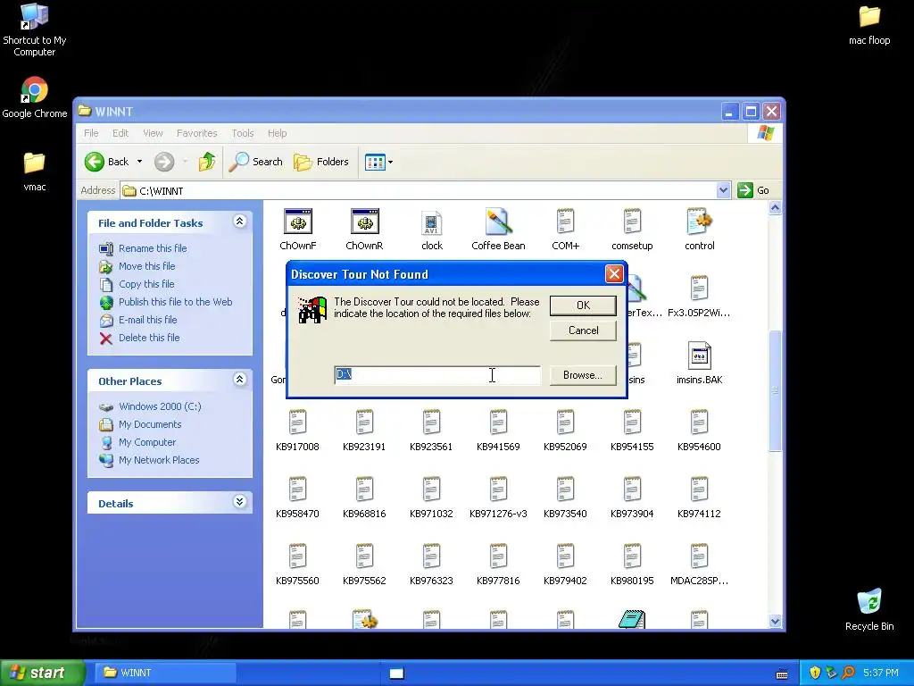Click E-mail this file link
The height and width of the screenshot is (686, 914).
147,320
